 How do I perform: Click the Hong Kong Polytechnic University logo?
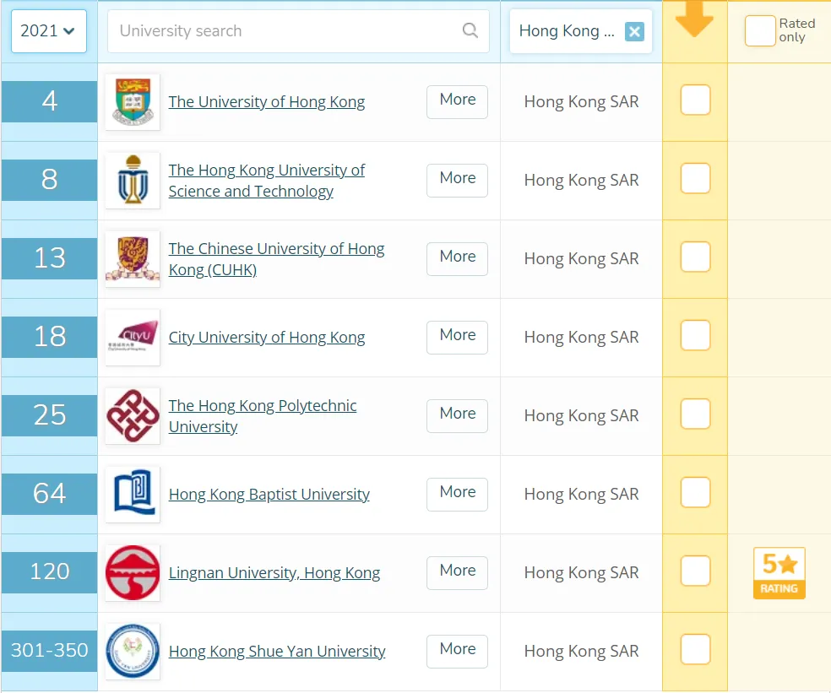133,416
